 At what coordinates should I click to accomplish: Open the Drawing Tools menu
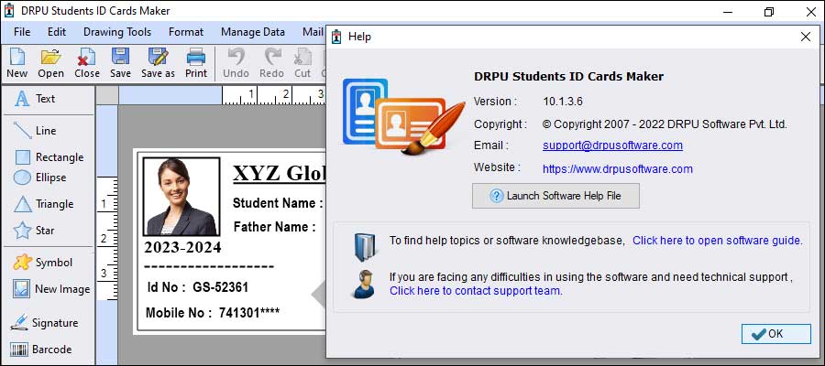pos(117,32)
